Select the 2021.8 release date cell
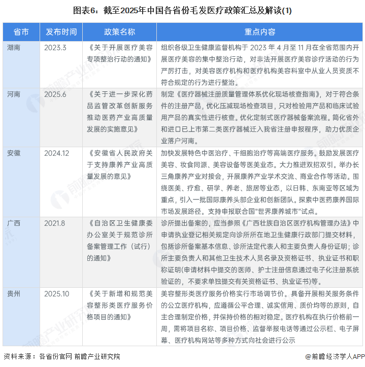The image size is (365, 367). click(x=54, y=223)
